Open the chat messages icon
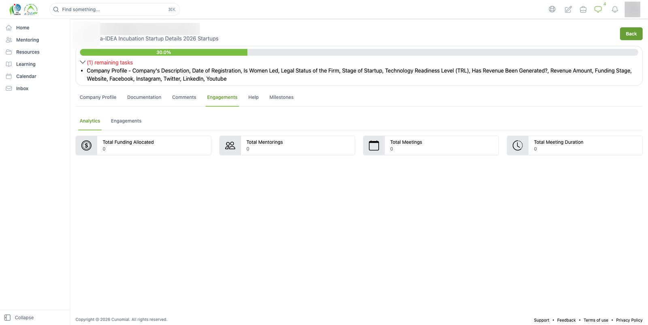Screen dimensions: 648x325 (598, 9)
